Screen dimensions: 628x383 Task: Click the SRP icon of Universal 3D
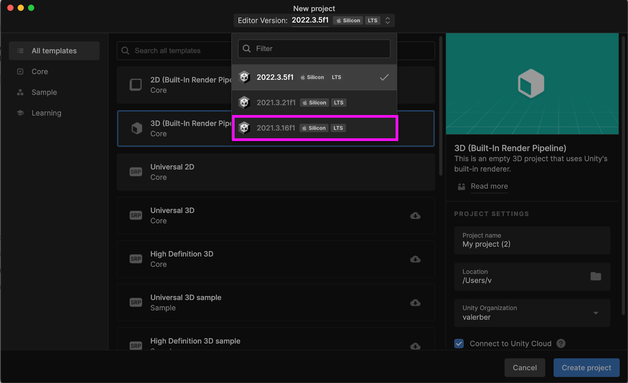136,215
